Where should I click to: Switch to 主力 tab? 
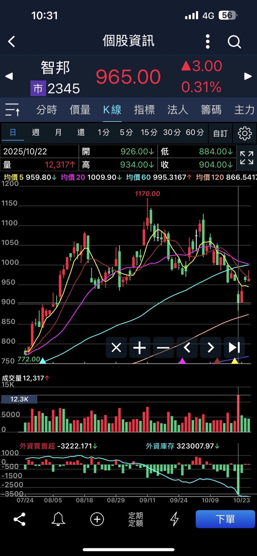[244, 109]
